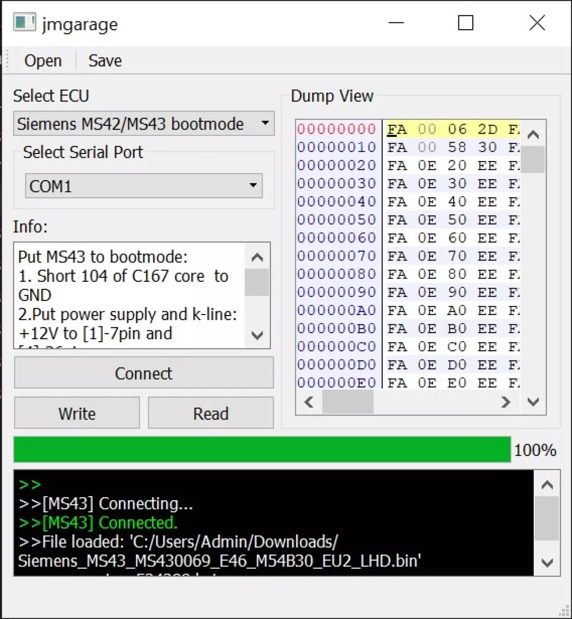572x619 pixels.
Task: Click the green 100% progress bar
Action: (x=262, y=450)
